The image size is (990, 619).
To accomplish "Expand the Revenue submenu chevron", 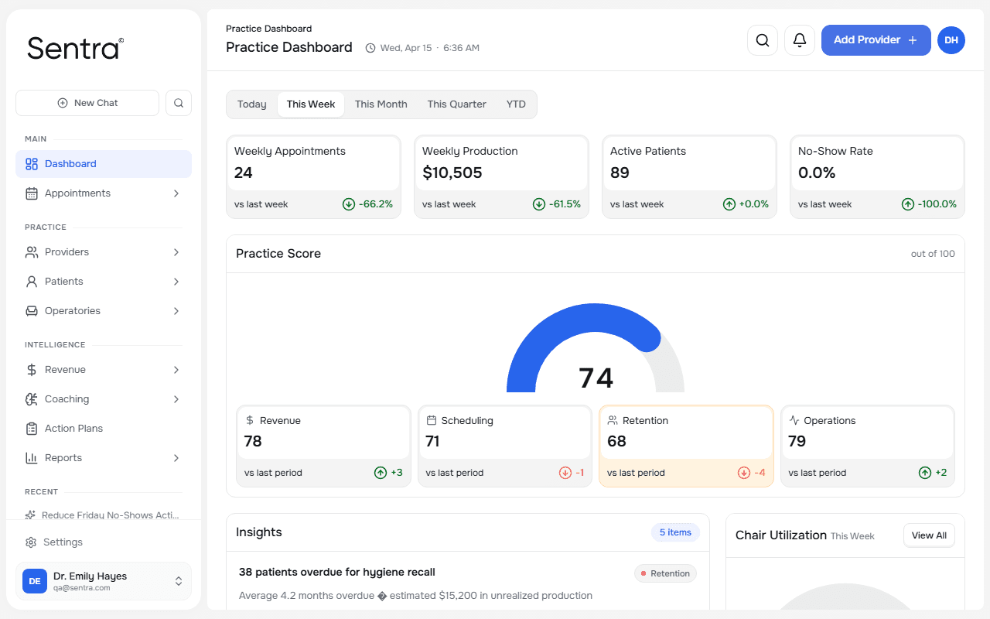I will point(176,370).
